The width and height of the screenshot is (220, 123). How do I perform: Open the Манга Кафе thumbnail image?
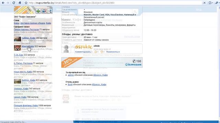point(18,48)
